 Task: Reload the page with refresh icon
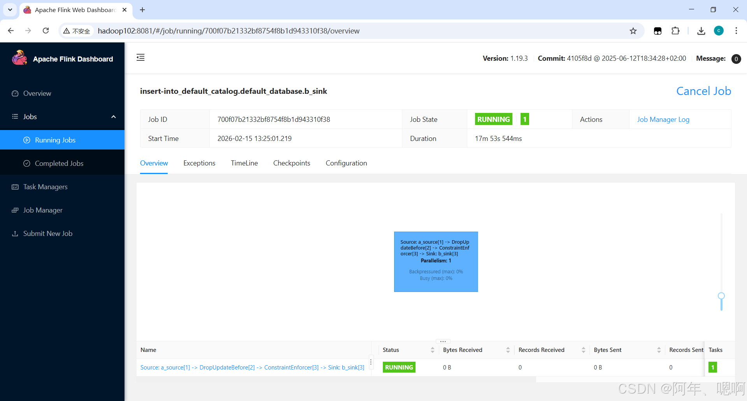[x=46, y=31]
